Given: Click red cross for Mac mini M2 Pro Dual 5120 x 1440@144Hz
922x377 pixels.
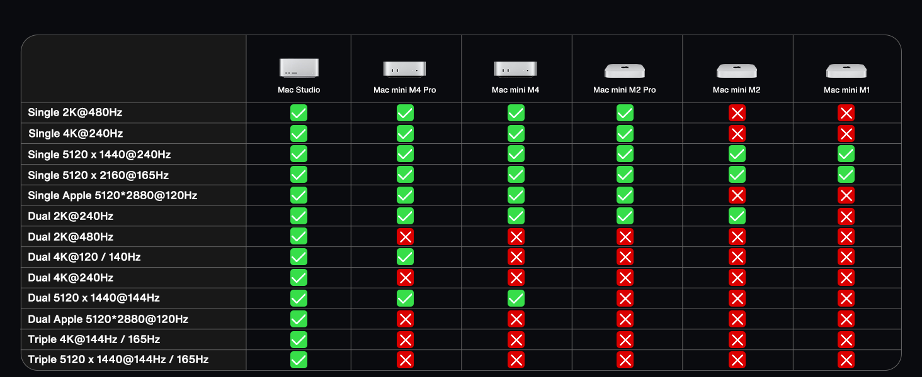Looking at the screenshot, I should point(625,298).
